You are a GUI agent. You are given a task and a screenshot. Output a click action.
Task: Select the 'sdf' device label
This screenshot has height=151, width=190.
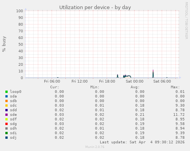click(x=13, y=119)
